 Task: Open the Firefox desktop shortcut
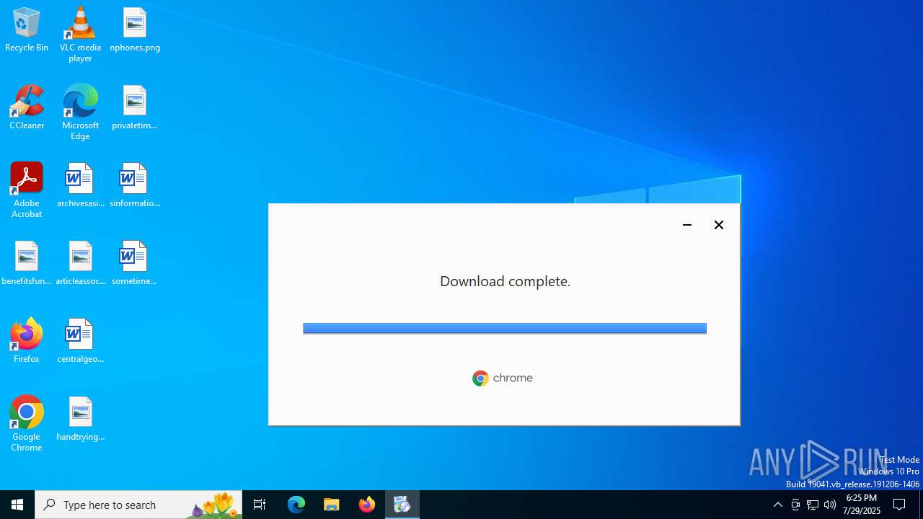[27, 342]
